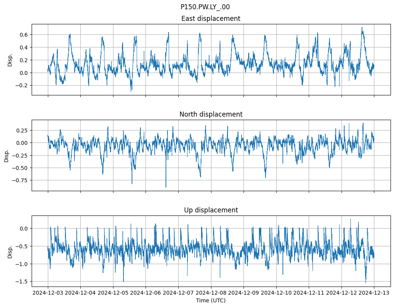Click the Time (UTC) x-axis label
Image resolution: width=394 pixels, height=307 pixels.
(x=211, y=300)
